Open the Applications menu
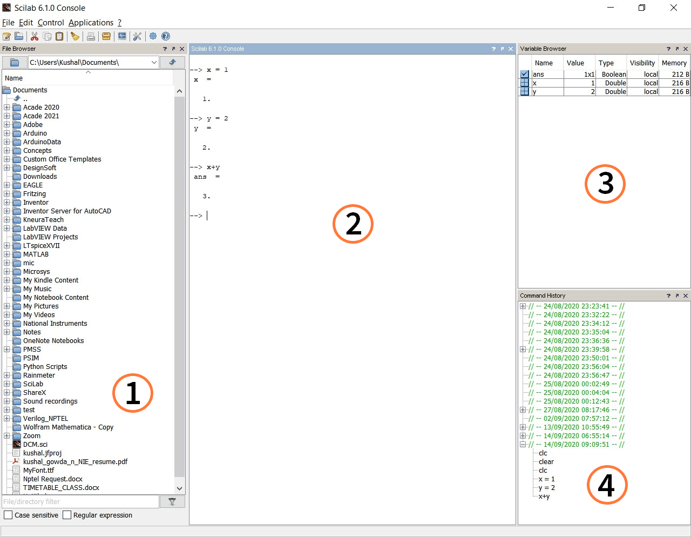 click(91, 23)
